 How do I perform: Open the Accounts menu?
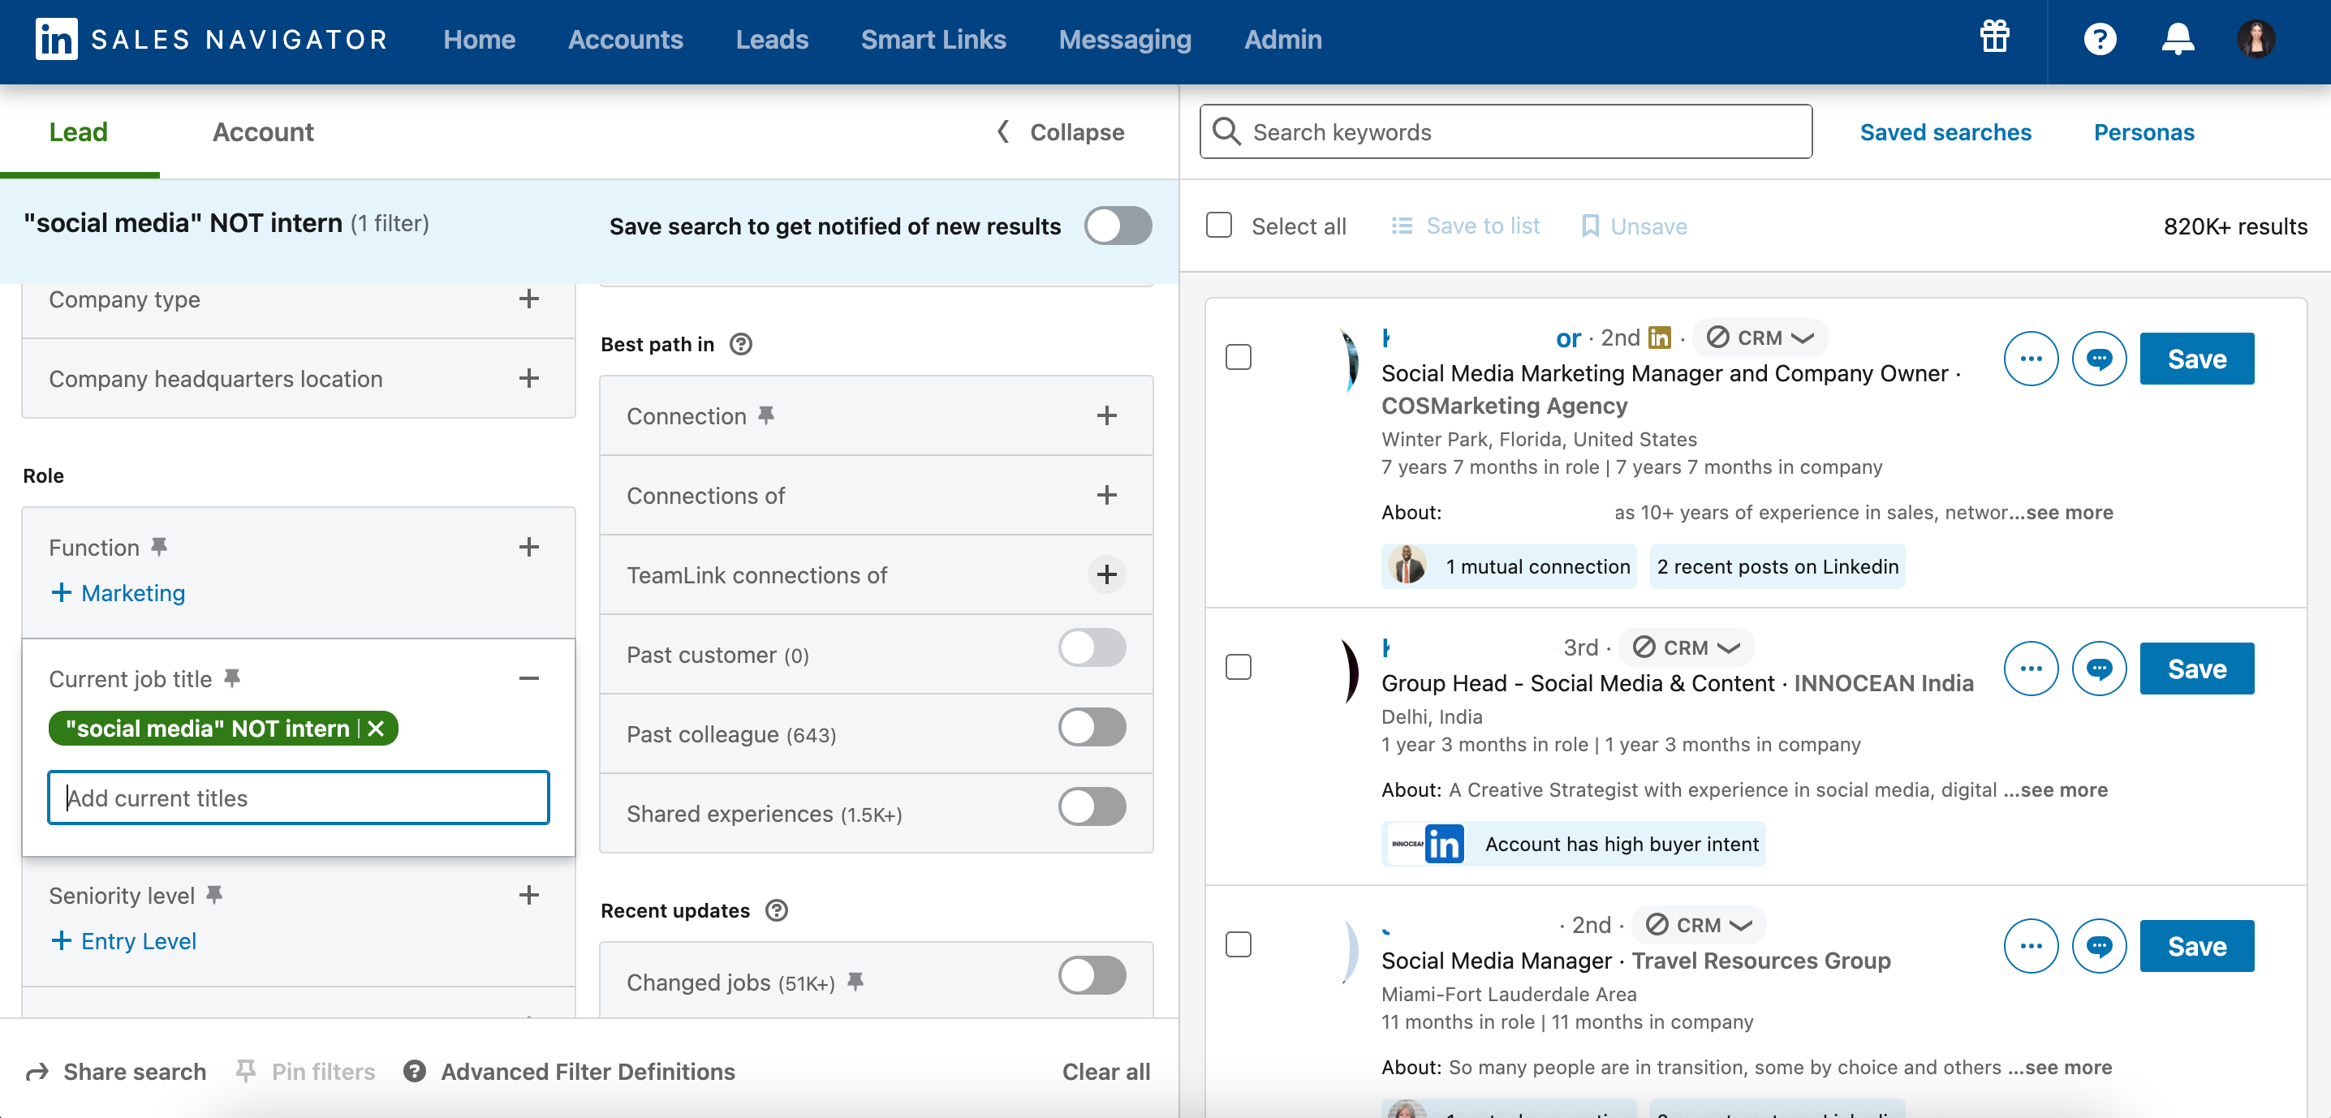click(625, 39)
